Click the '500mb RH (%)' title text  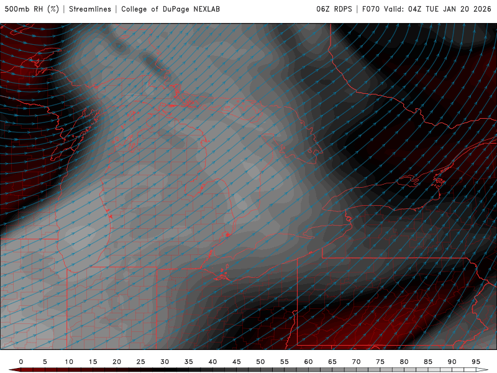tap(32, 9)
